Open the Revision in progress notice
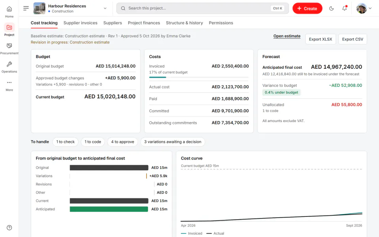 coord(70,42)
